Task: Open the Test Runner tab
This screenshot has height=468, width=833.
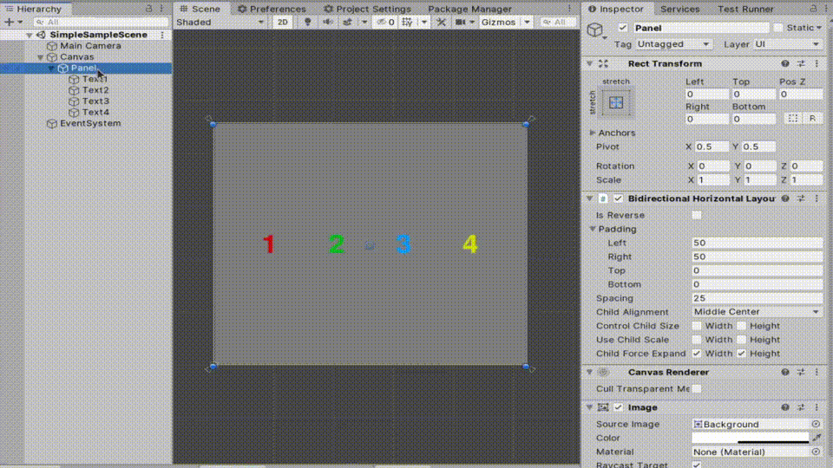Action: click(745, 9)
